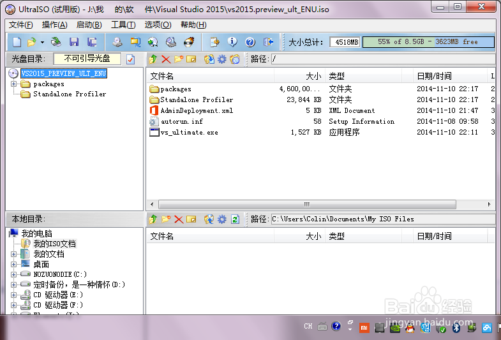Expand the (D:) drive tree node
This screenshot has height=340, width=501.
(x=13, y=285)
